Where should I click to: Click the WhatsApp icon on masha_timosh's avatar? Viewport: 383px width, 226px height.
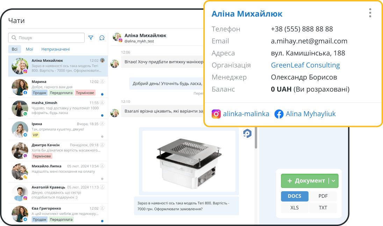pos(25,114)
